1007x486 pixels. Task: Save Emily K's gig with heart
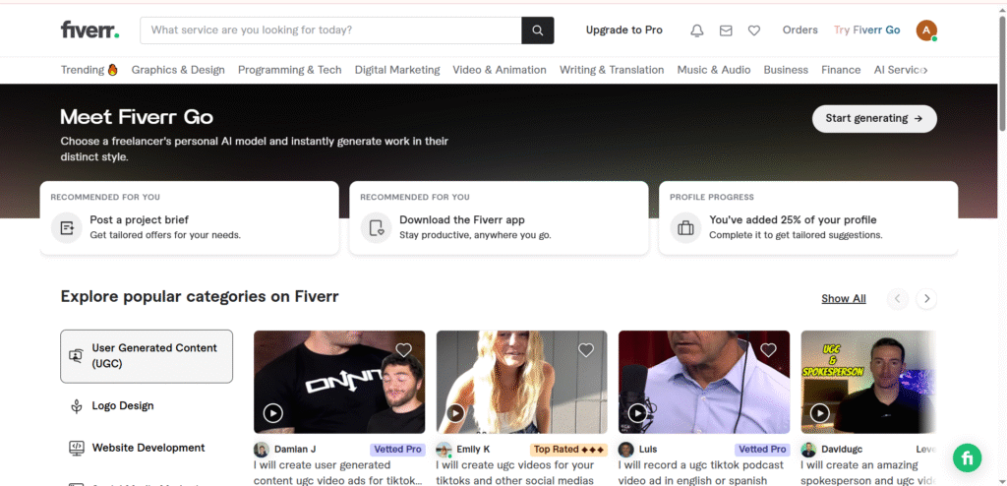click(x=586, y=350)
